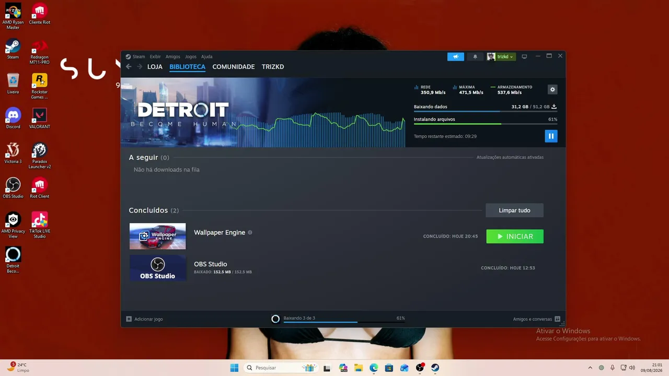Go forward with Steam's forward arrow

(x=140, y=67)
